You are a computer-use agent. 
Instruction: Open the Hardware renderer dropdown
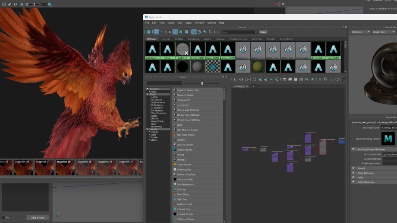point(360,32)
